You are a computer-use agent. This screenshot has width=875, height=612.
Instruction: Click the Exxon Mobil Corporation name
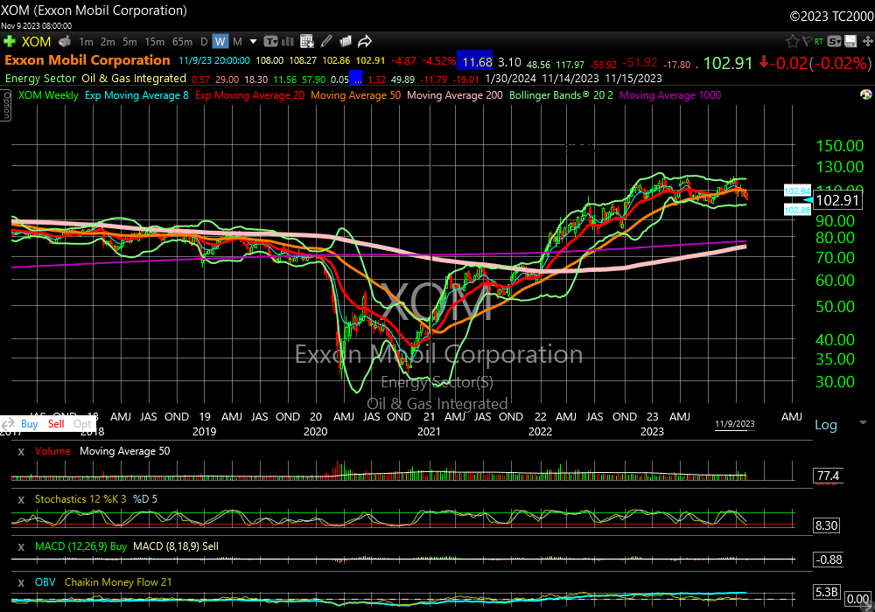pyautogui.click(x=87, y=60)
